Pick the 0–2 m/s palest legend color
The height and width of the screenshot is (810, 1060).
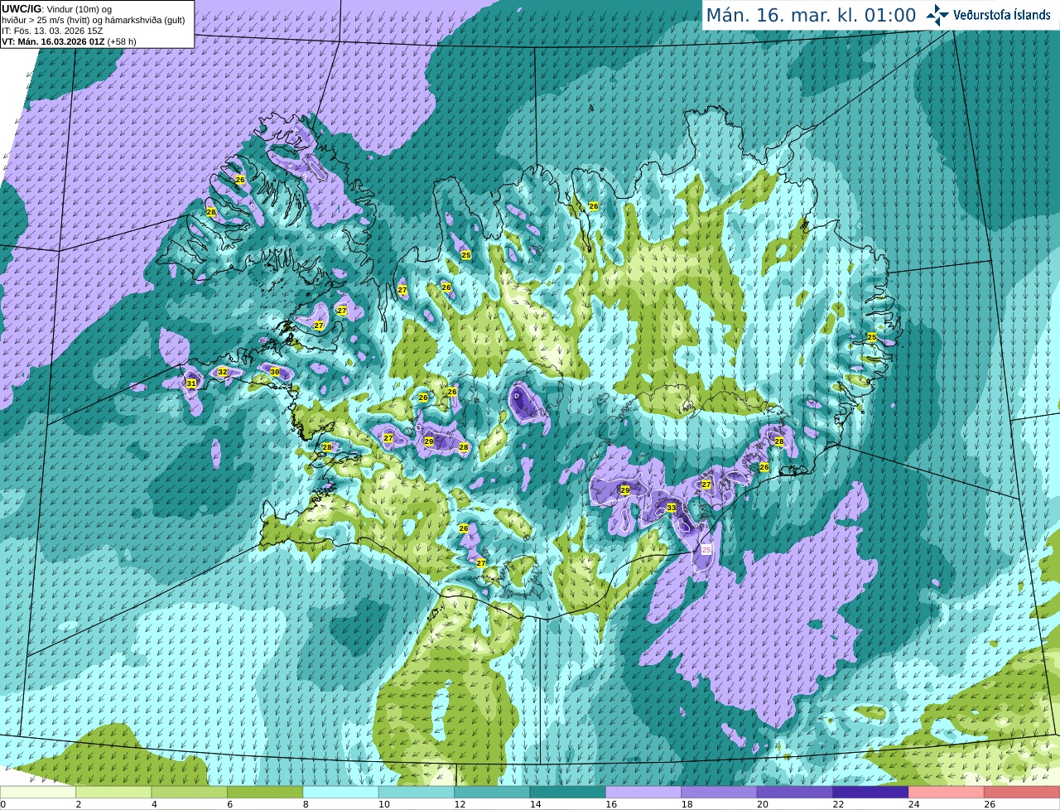38,792
